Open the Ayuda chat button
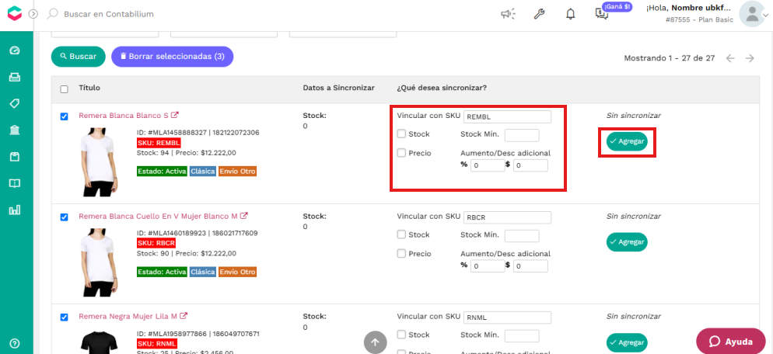The image size is (773, 354). 730,342
